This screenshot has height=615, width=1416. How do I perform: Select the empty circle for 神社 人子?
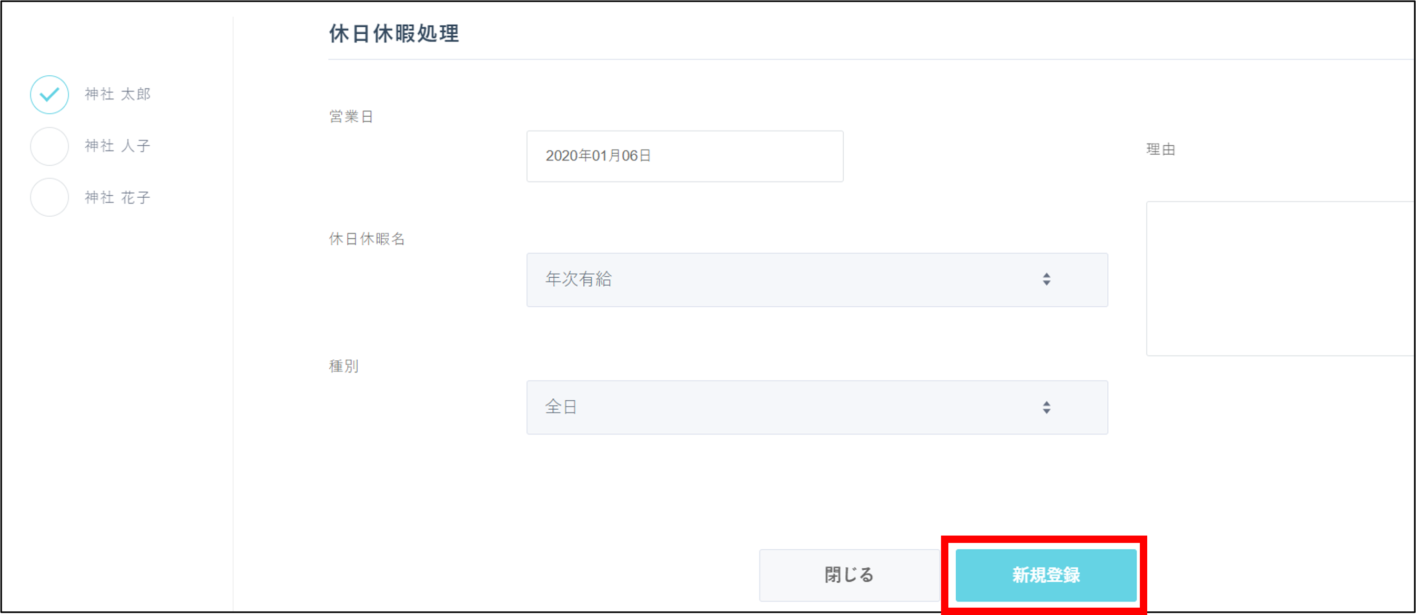click(49, 146)
